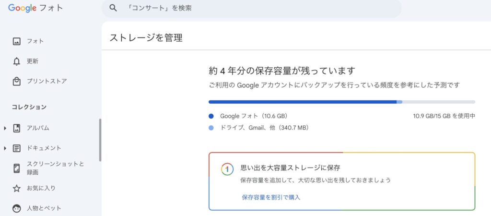
Task: Click the スクリーンショットと録画 phone icon
Action: coord(17,168)
